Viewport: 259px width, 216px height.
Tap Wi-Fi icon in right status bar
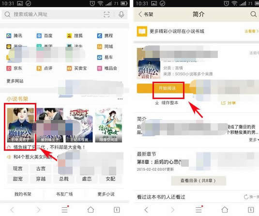234,3
